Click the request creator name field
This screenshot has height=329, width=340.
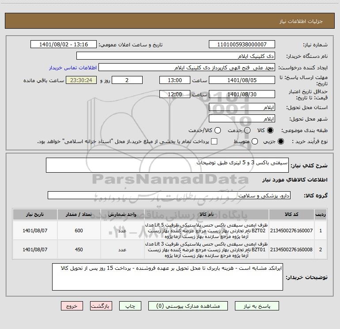coord(187,67)
